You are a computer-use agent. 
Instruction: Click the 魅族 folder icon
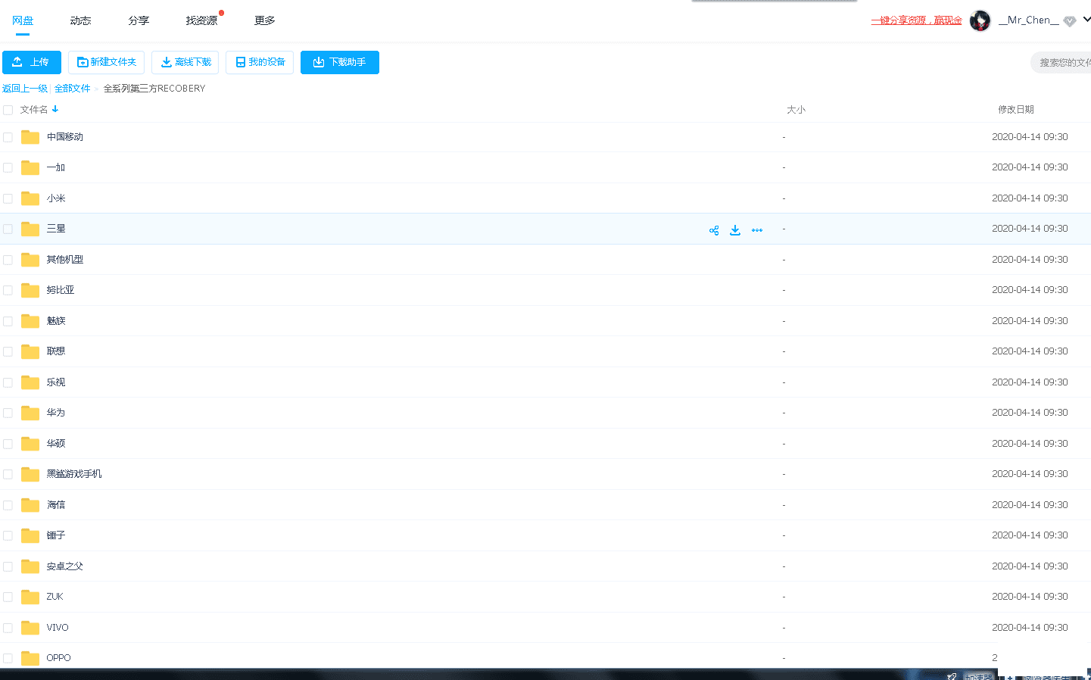click(x=30, y=321)
